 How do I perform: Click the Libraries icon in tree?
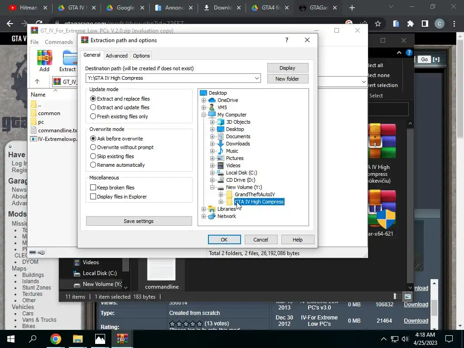coord(212,209)
